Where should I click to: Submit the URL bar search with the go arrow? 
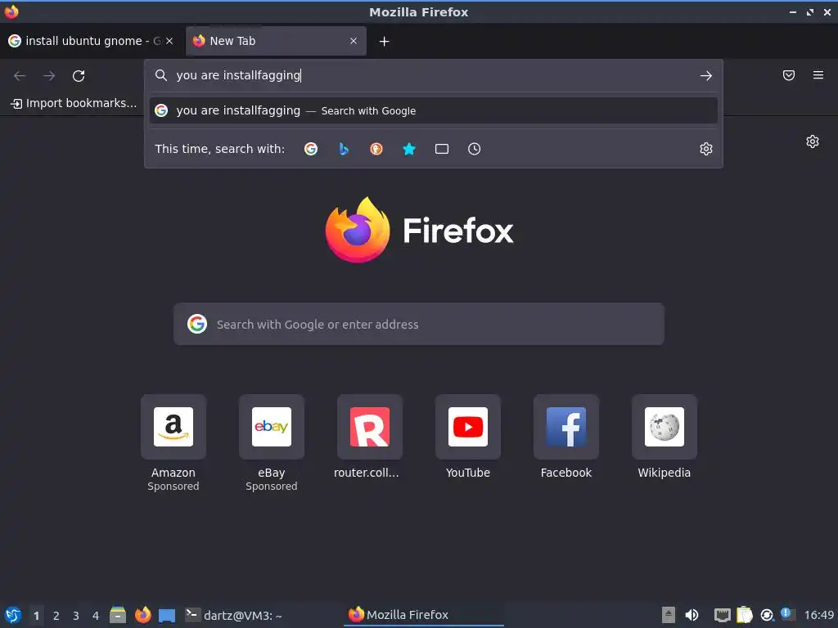[706, 76]
